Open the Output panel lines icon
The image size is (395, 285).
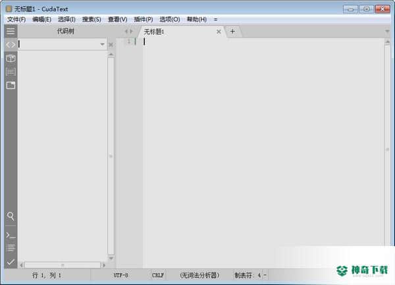tap(11, 248)
